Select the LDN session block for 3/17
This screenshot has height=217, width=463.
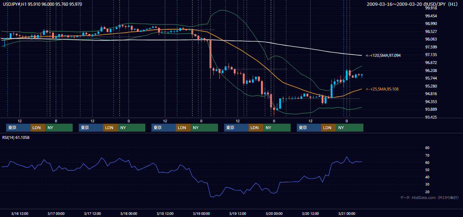click(110, 128)
